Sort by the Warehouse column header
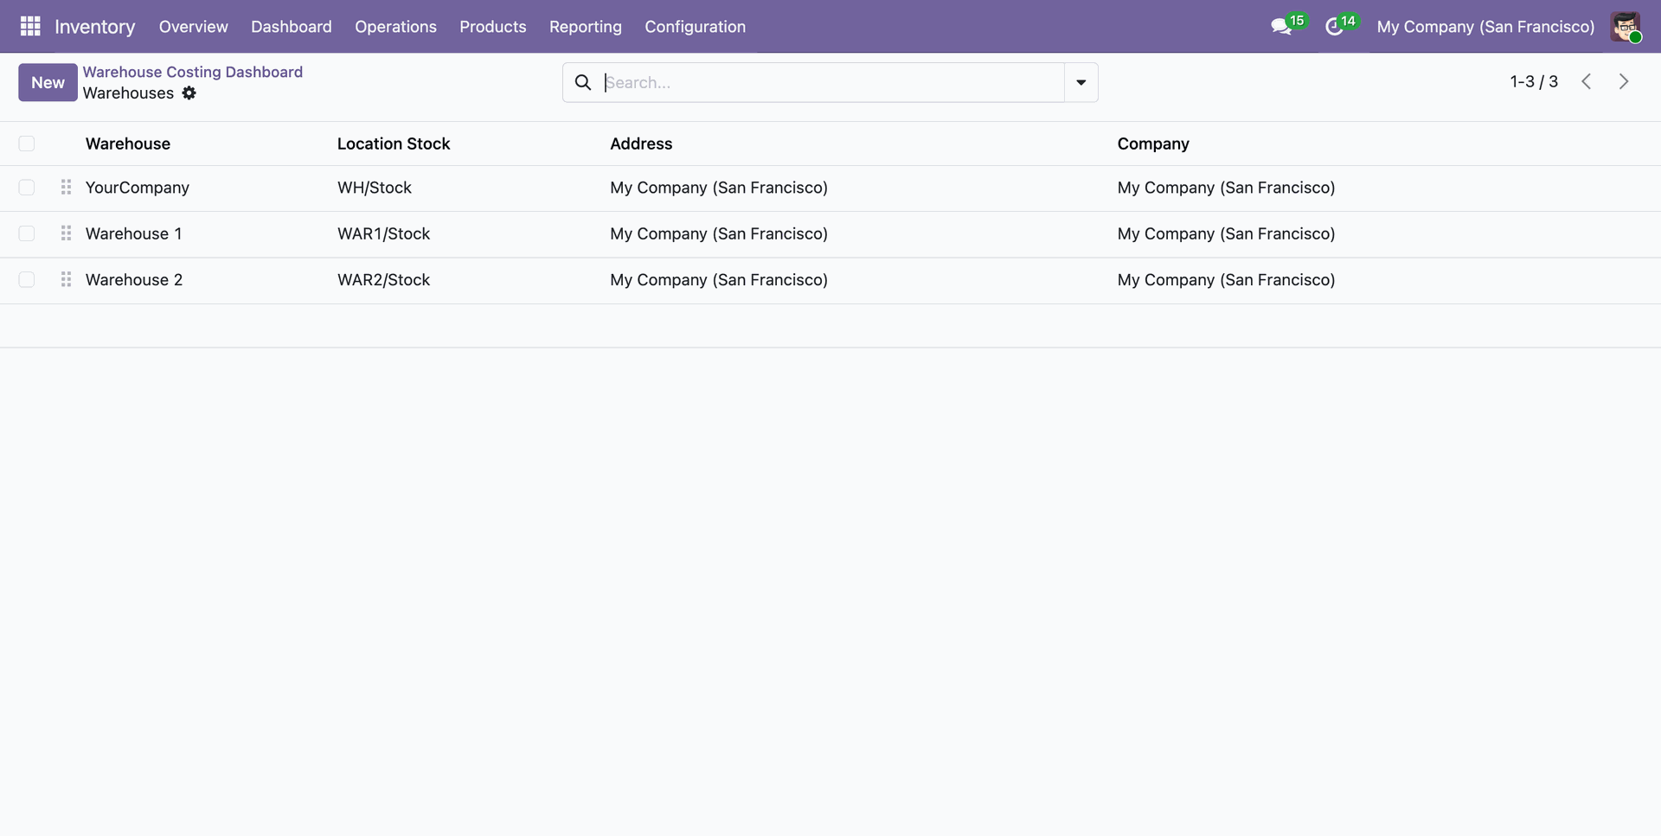Viewport: 1661px width, 836px height. [128, 144]
